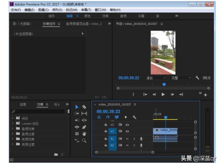Expand the 音频过渡 folder
The height and width of the screenshot is (166, 221).
(13, 134)
